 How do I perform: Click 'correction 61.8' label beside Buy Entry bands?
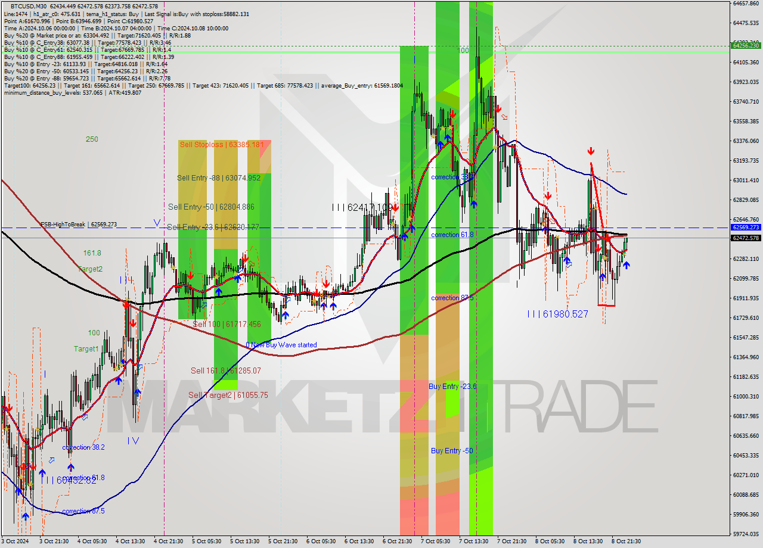click(452, 235)
